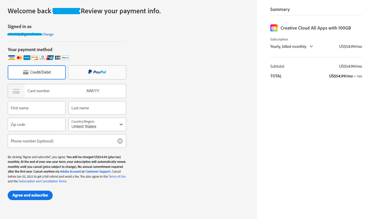The width and height of the screenshot is (373, 219).
Task: Expand the Yearly, billed monthly subscription dropdown
Action: (292, 46)
